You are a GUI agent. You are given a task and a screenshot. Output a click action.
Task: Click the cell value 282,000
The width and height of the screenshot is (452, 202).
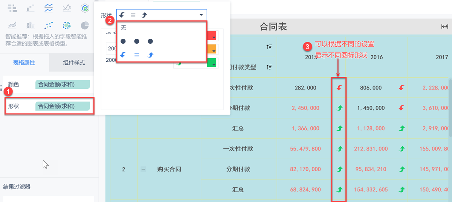pyautogui.click(x=306, y=88)
